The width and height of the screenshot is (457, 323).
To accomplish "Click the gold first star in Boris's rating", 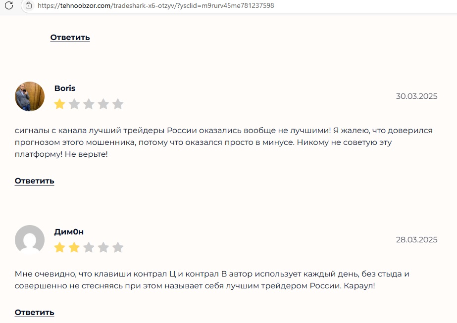I will tap(59, 104).
